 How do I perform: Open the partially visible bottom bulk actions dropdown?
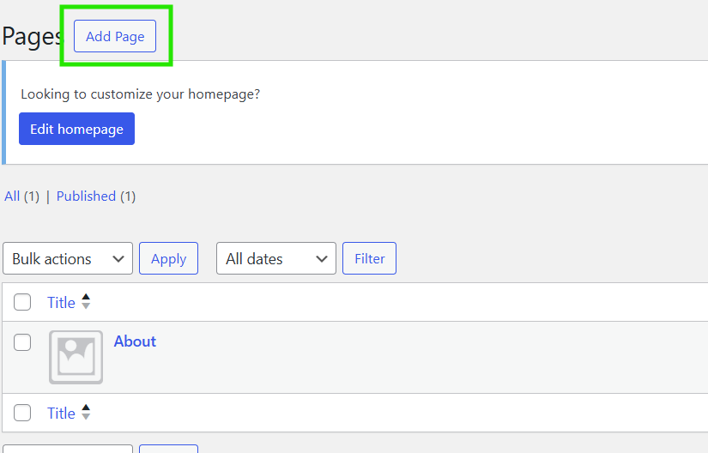68,449
